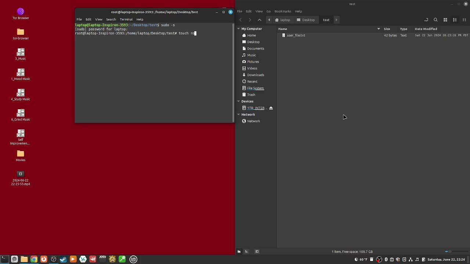This screenshot has width=470, height=264.
Task: Open Tor Browser desktop shortcut
Action: [21, 14]
